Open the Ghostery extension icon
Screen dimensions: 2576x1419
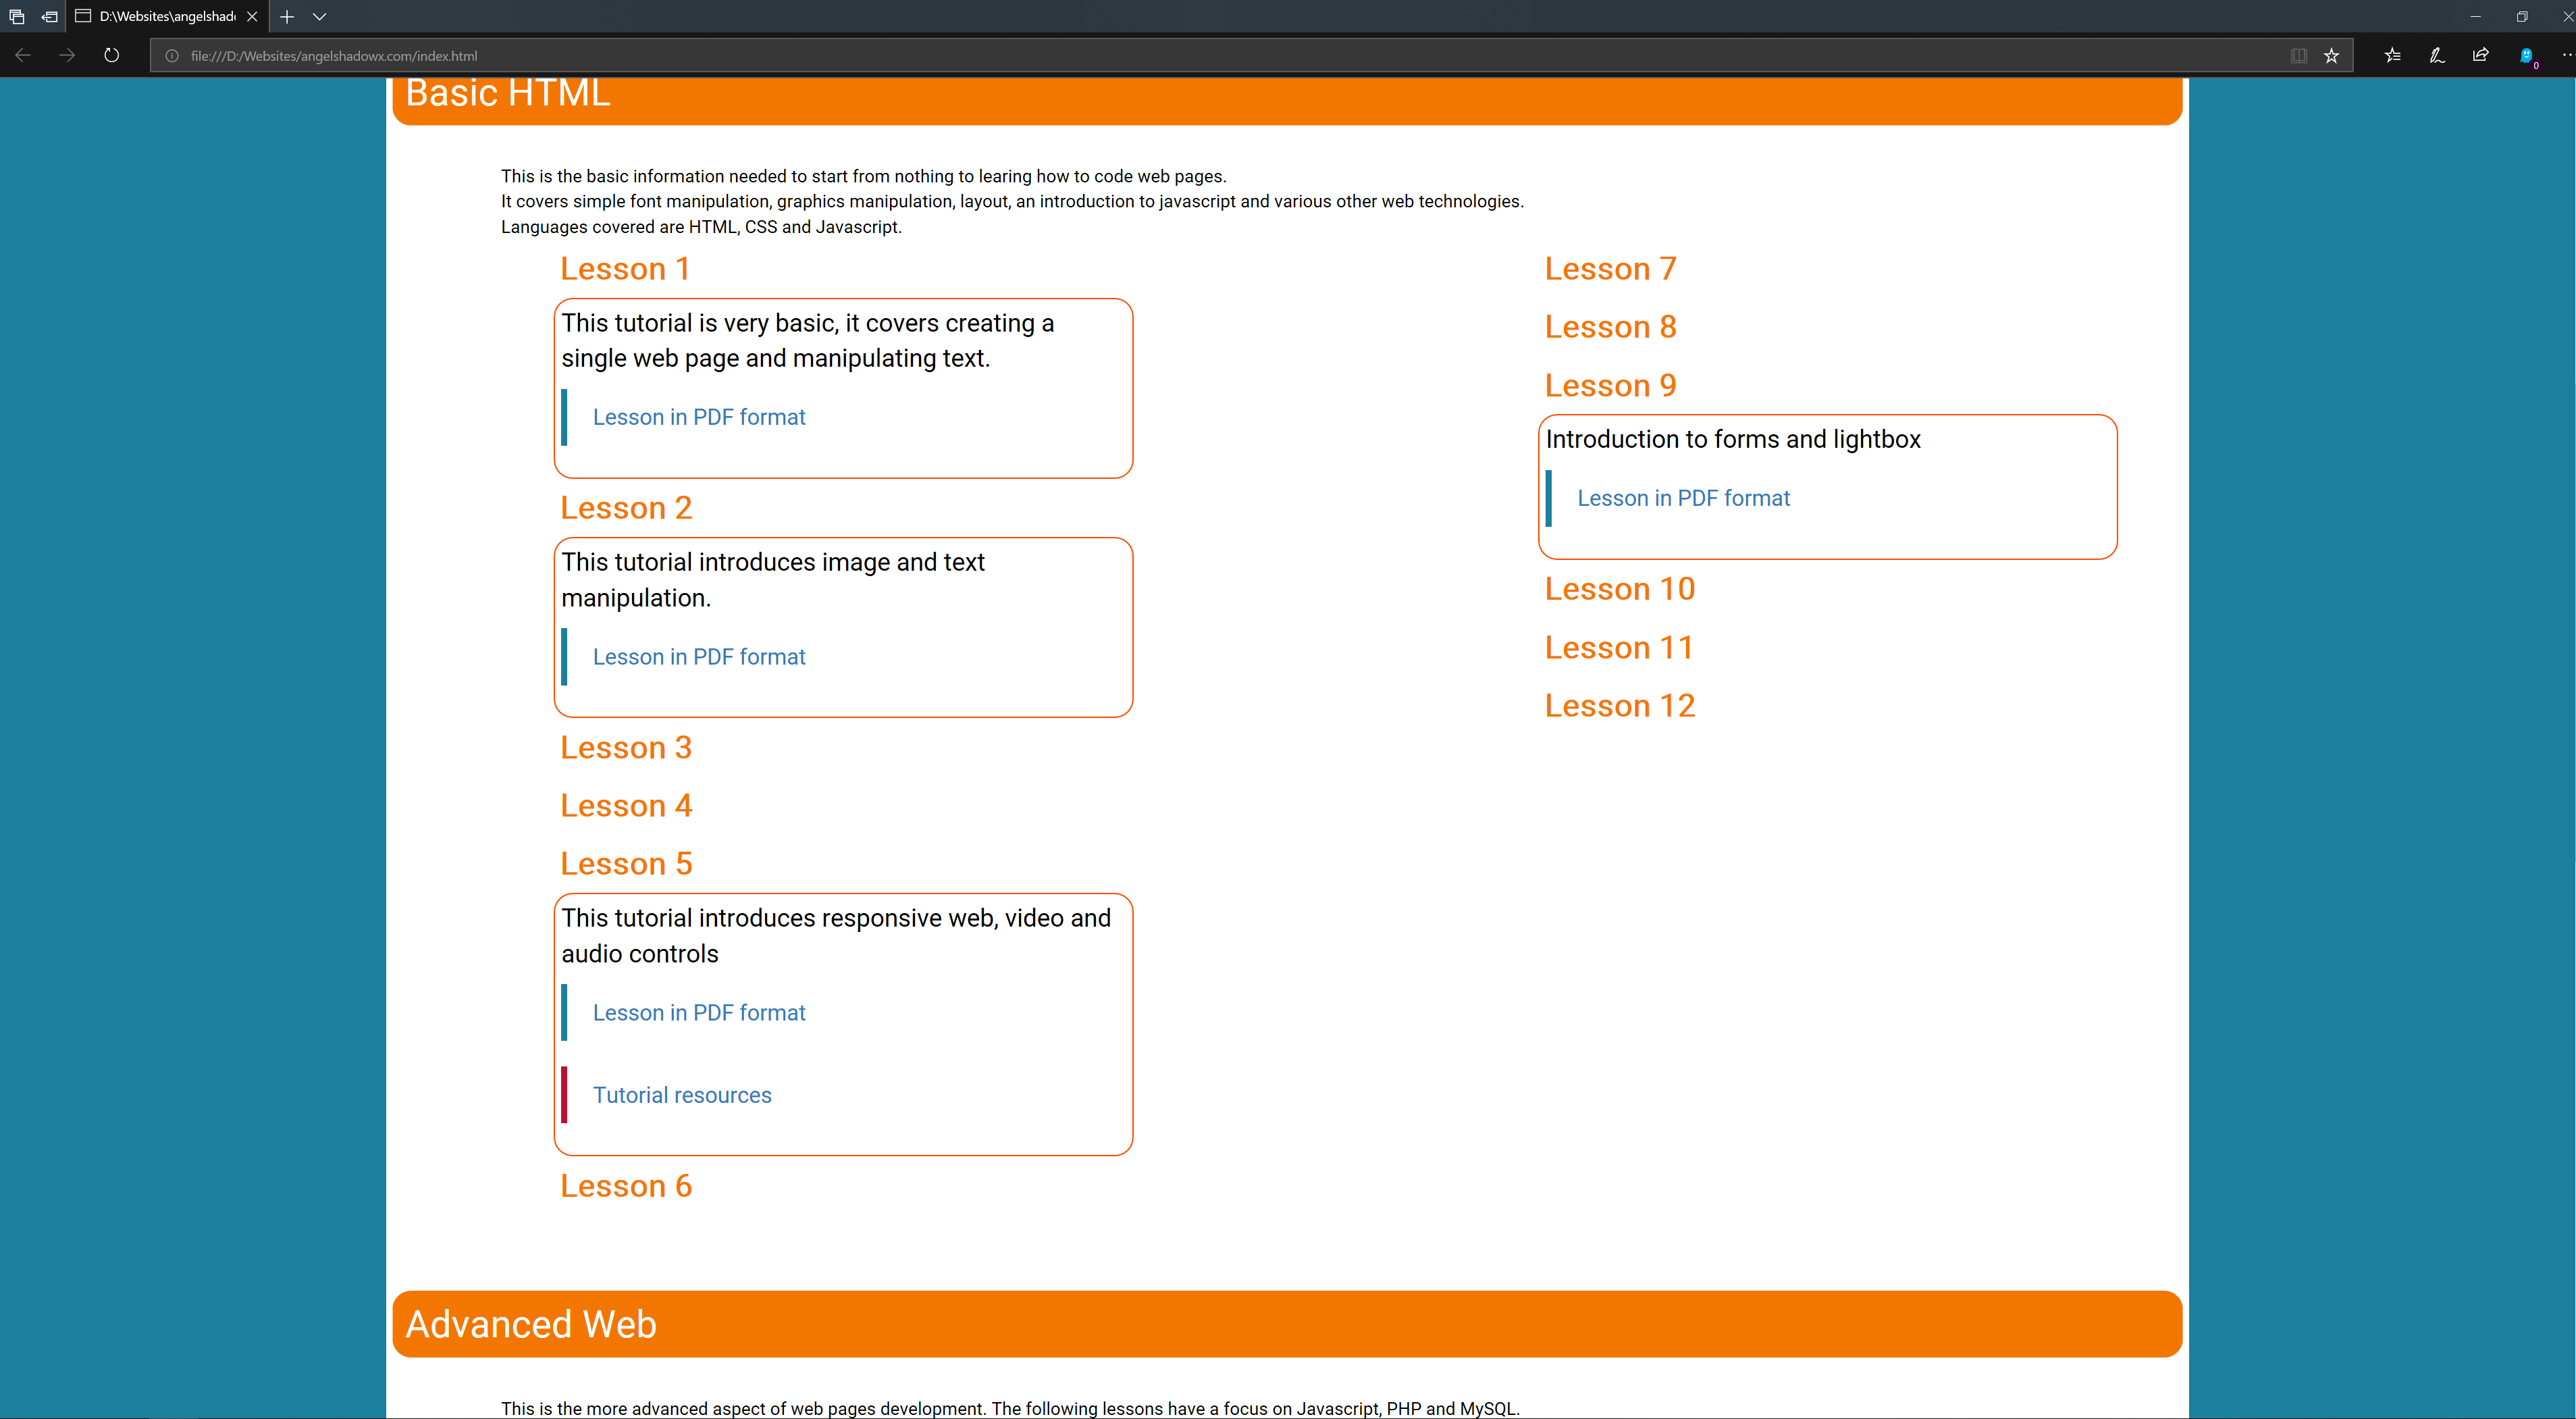pos(2526,56)
